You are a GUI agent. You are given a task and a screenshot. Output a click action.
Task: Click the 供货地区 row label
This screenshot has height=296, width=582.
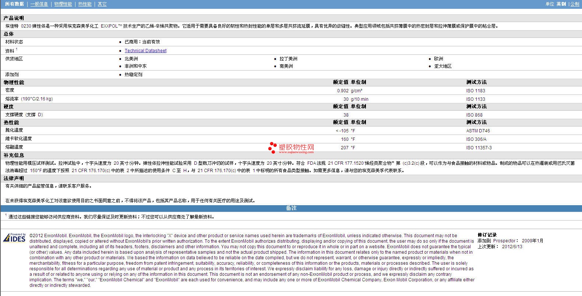tap(14, 59)
